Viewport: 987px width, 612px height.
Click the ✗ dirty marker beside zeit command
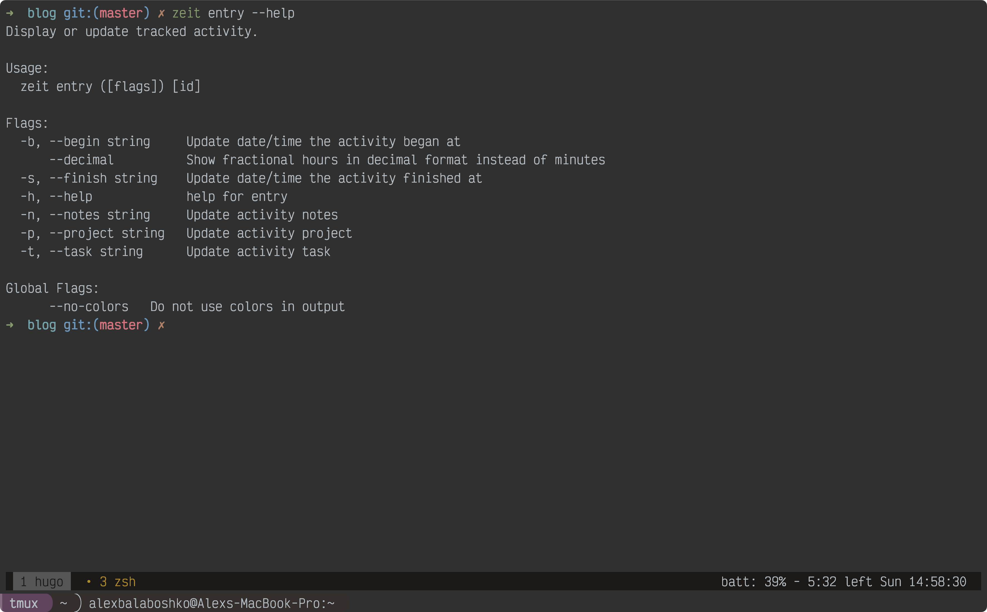161,13
